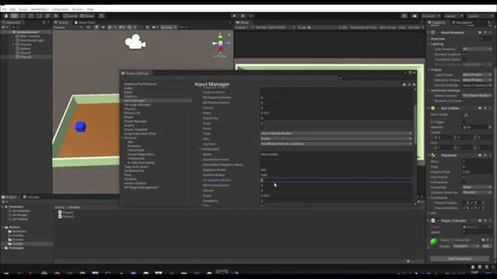Viewport: 497px width, 279px height.
Task: Select Physics 2D in Project Settings list
Action: 132,113
